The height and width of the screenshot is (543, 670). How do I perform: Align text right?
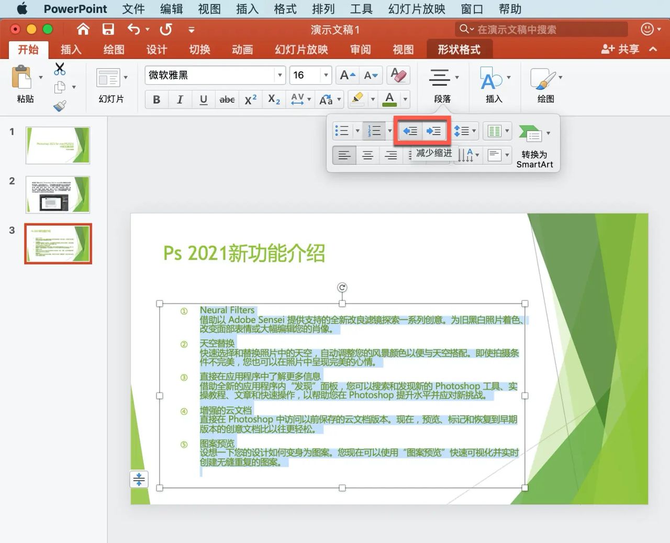pyautogui.click(x=391, y=155)
